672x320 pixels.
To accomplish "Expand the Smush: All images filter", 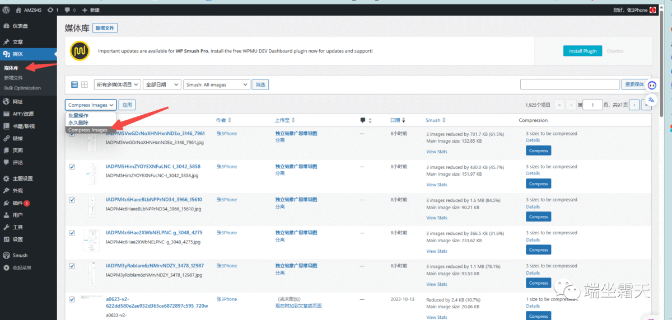I will (x=217, y=84).
